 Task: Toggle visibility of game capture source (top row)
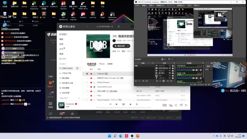[x=170, y=66]
